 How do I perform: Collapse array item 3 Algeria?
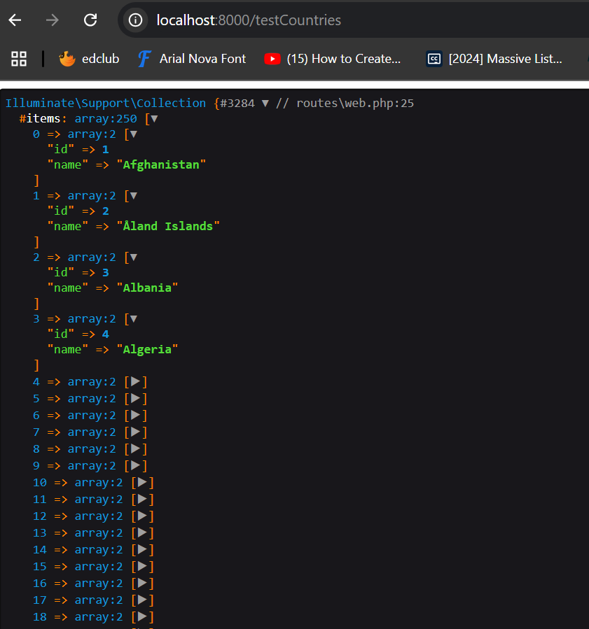[133, 319]
